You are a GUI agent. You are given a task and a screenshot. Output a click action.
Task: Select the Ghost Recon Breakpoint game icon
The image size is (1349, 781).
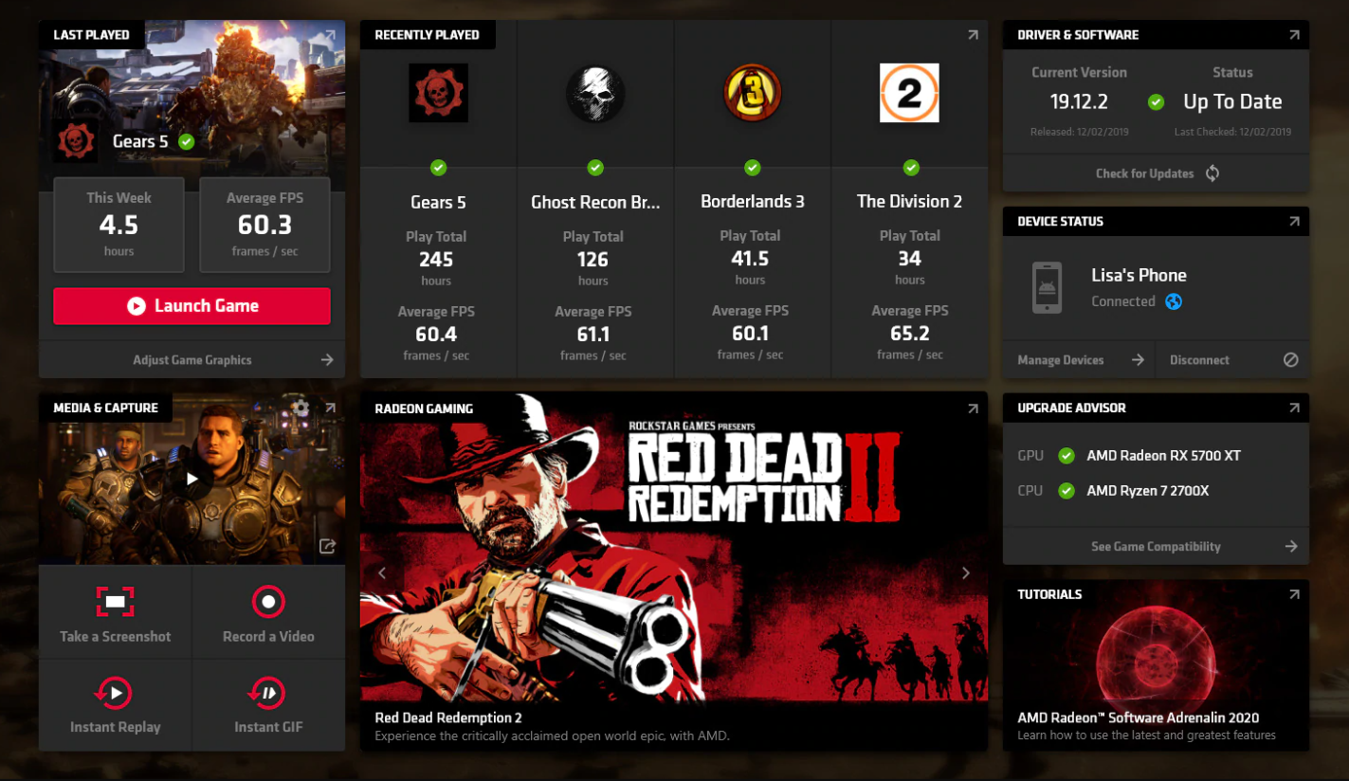pos(595,93)
